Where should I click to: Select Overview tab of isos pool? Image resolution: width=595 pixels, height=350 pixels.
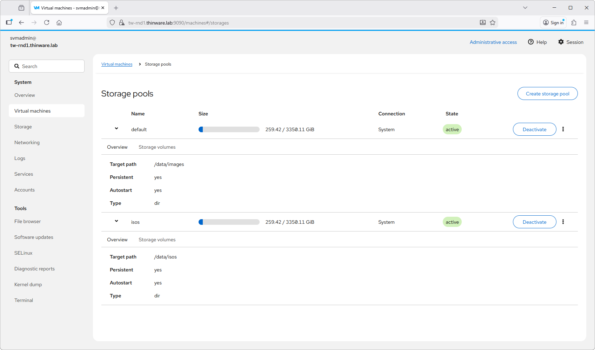[x=117, y=240]
